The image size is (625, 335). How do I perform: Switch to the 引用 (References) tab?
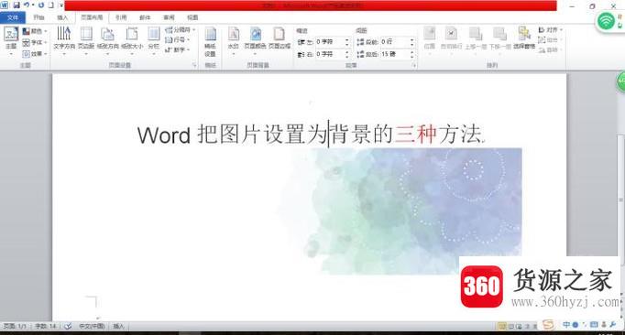121,17
